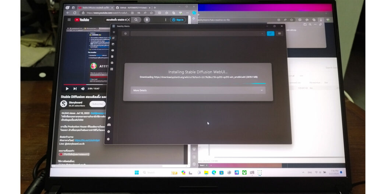
Task: Subscribe to Storyboard channel
Action: (98, 104)
